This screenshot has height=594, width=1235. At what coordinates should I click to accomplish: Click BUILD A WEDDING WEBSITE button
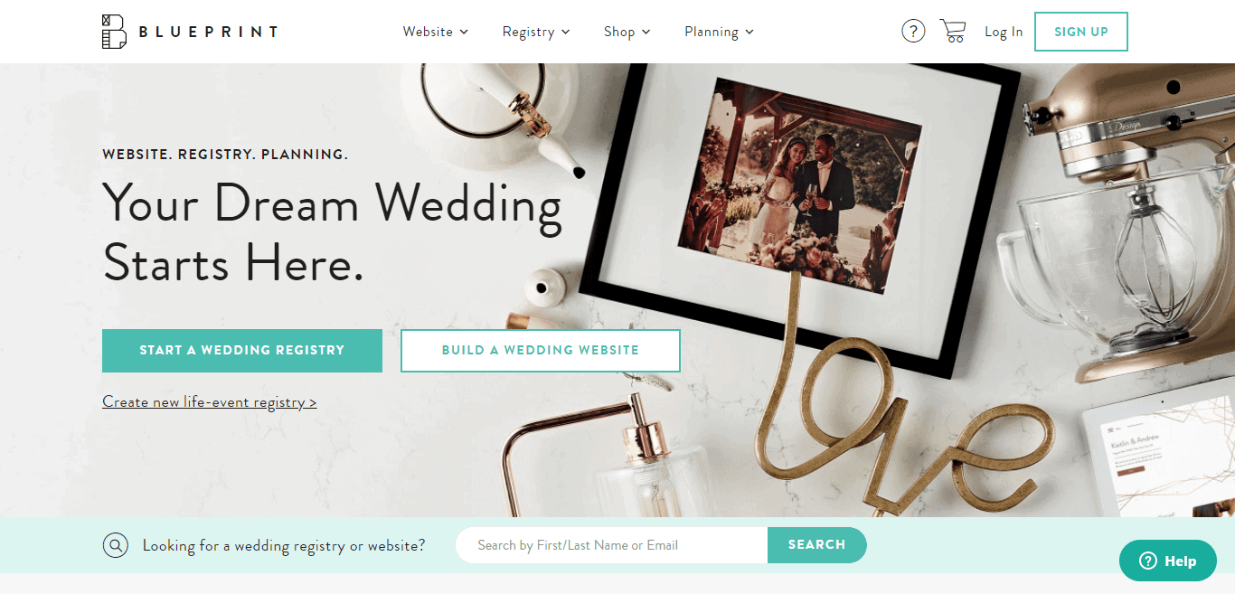[x=541, y=351]
